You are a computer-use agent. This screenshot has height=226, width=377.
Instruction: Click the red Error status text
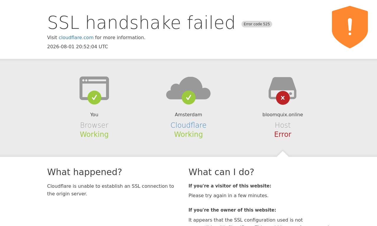[x=283, y=134]
